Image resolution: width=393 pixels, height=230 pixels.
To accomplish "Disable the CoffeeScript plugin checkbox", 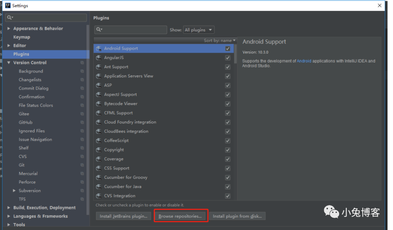I will pos(227,141).
